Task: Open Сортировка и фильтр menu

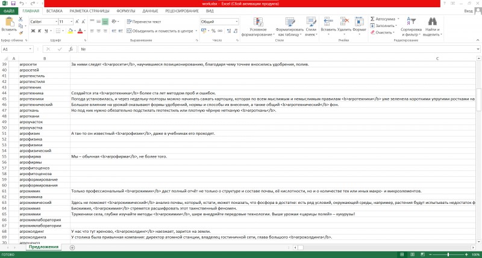Action: pyautogui.click(x=412, y=26)
